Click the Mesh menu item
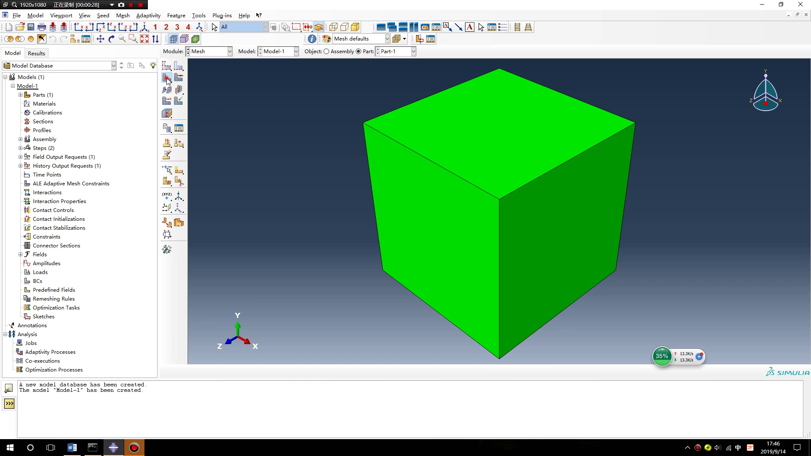Viewport: 811px width, 456px height. pyautogui.click(x=123, y=15)
